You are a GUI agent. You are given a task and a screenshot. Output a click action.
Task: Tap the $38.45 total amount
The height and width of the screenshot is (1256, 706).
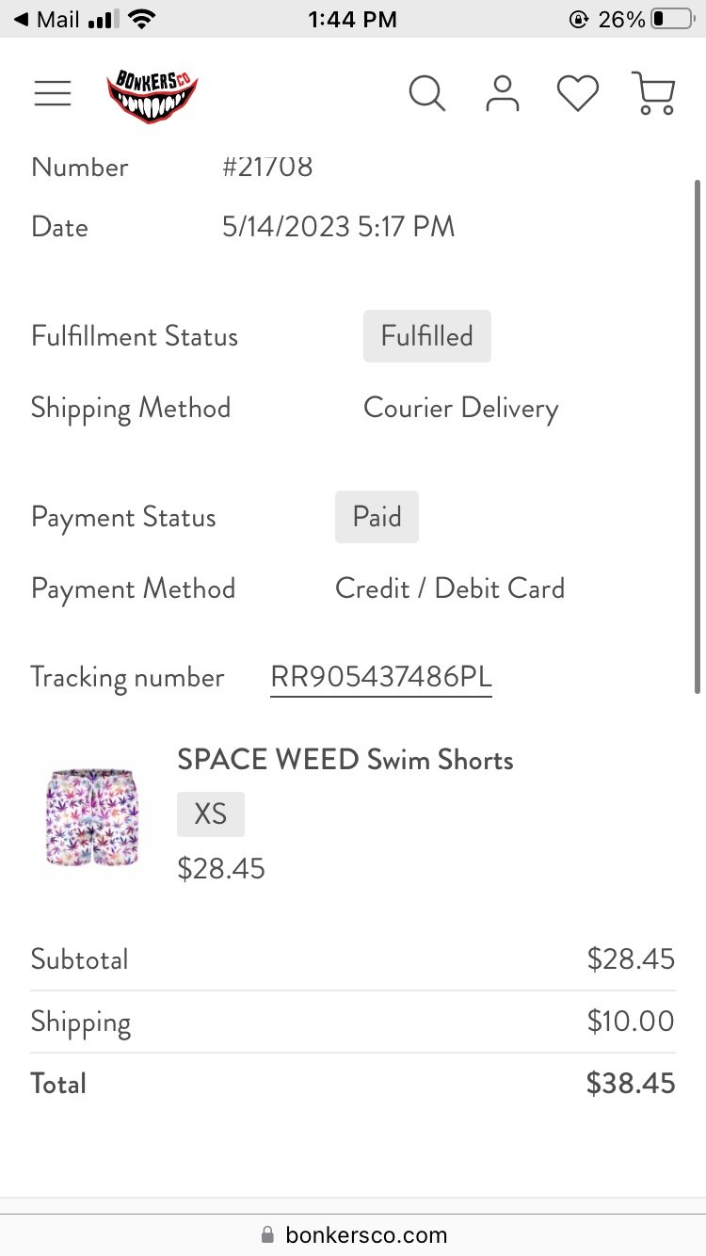[x=631, y=1084]
